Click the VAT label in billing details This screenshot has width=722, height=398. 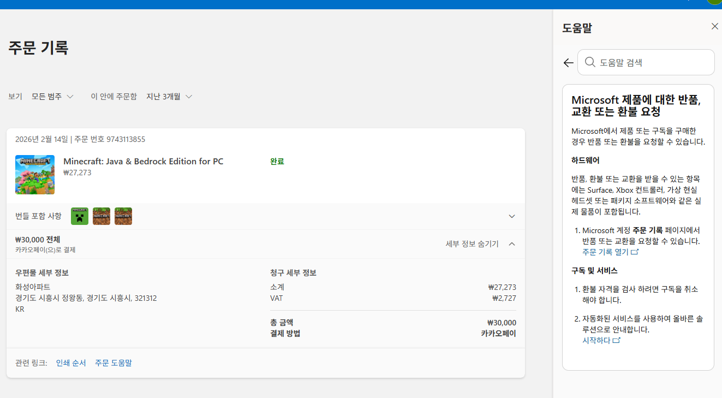pos(277,298)
